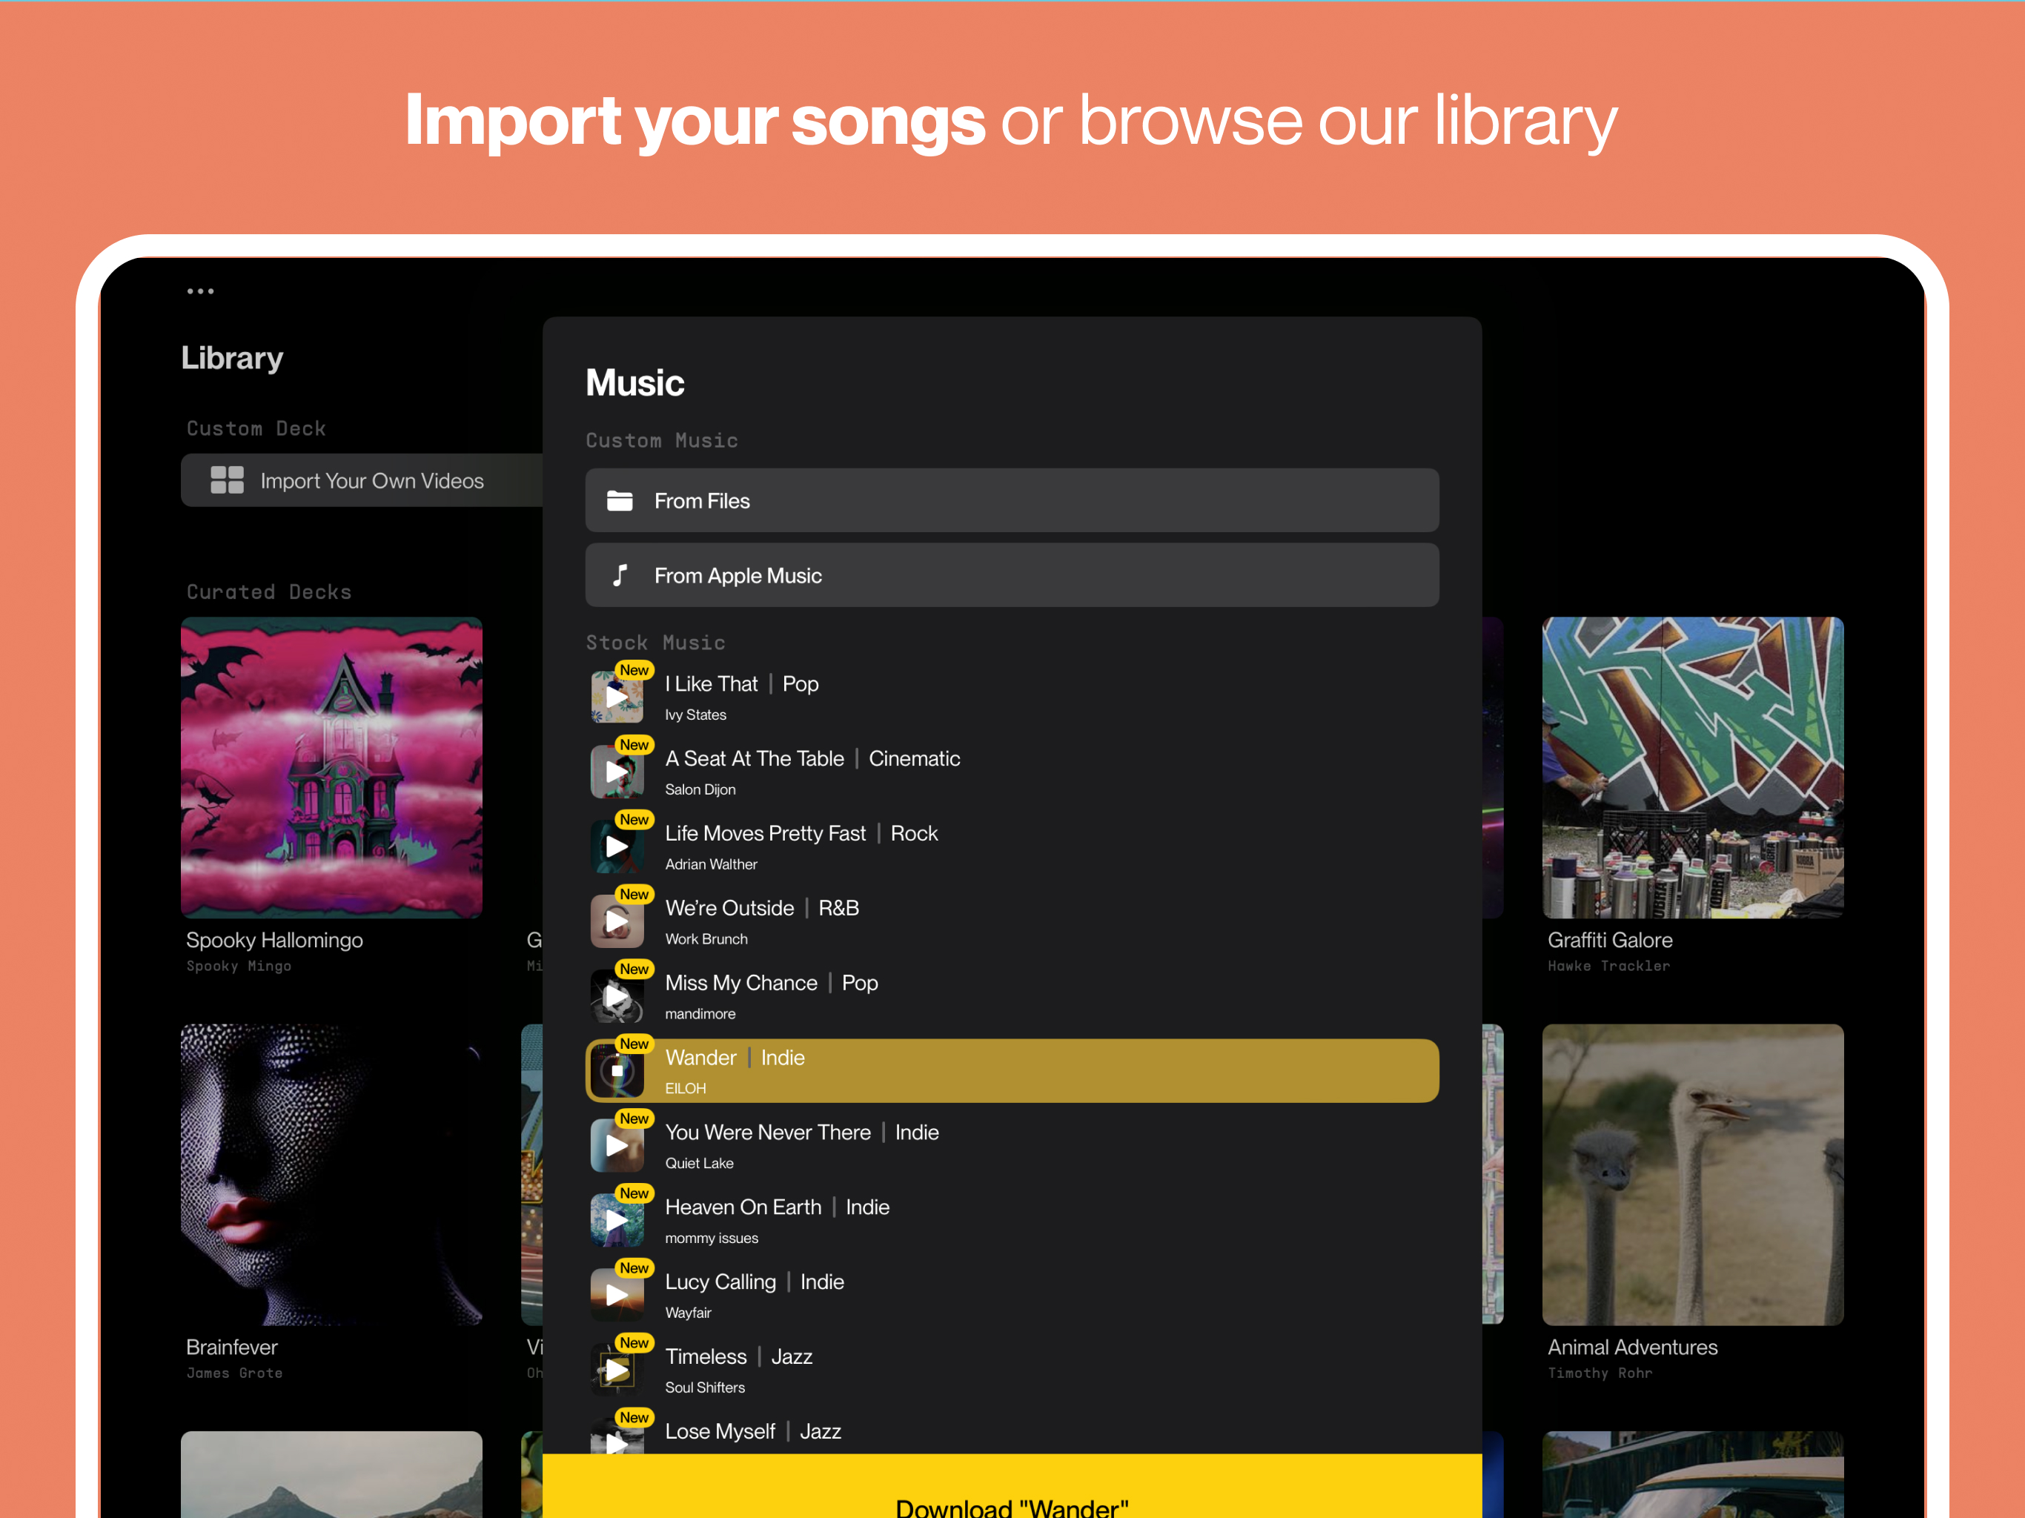Click the Graffiti Galore deck label

(1611, 941)
